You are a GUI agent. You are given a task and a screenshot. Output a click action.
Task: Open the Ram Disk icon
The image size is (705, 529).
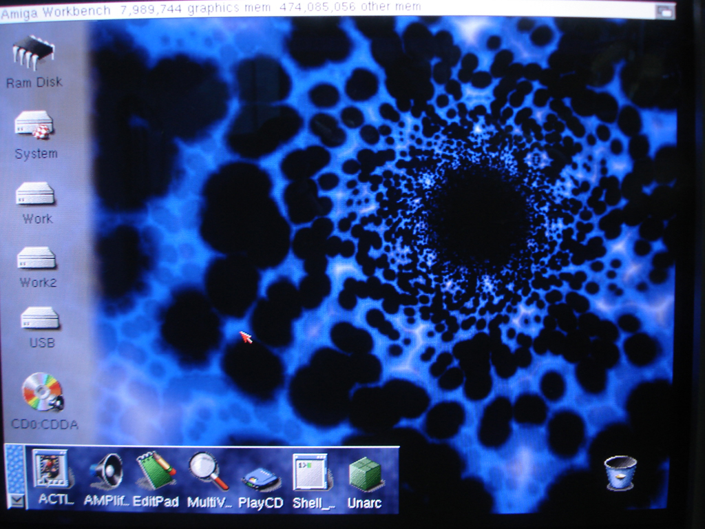pyautogui.click(x=33, y=53)
